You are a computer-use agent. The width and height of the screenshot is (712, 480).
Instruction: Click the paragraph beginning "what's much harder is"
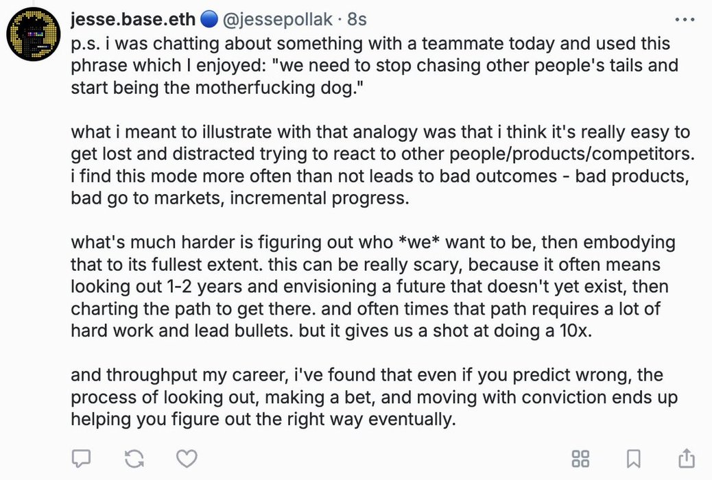pos(372,286)
